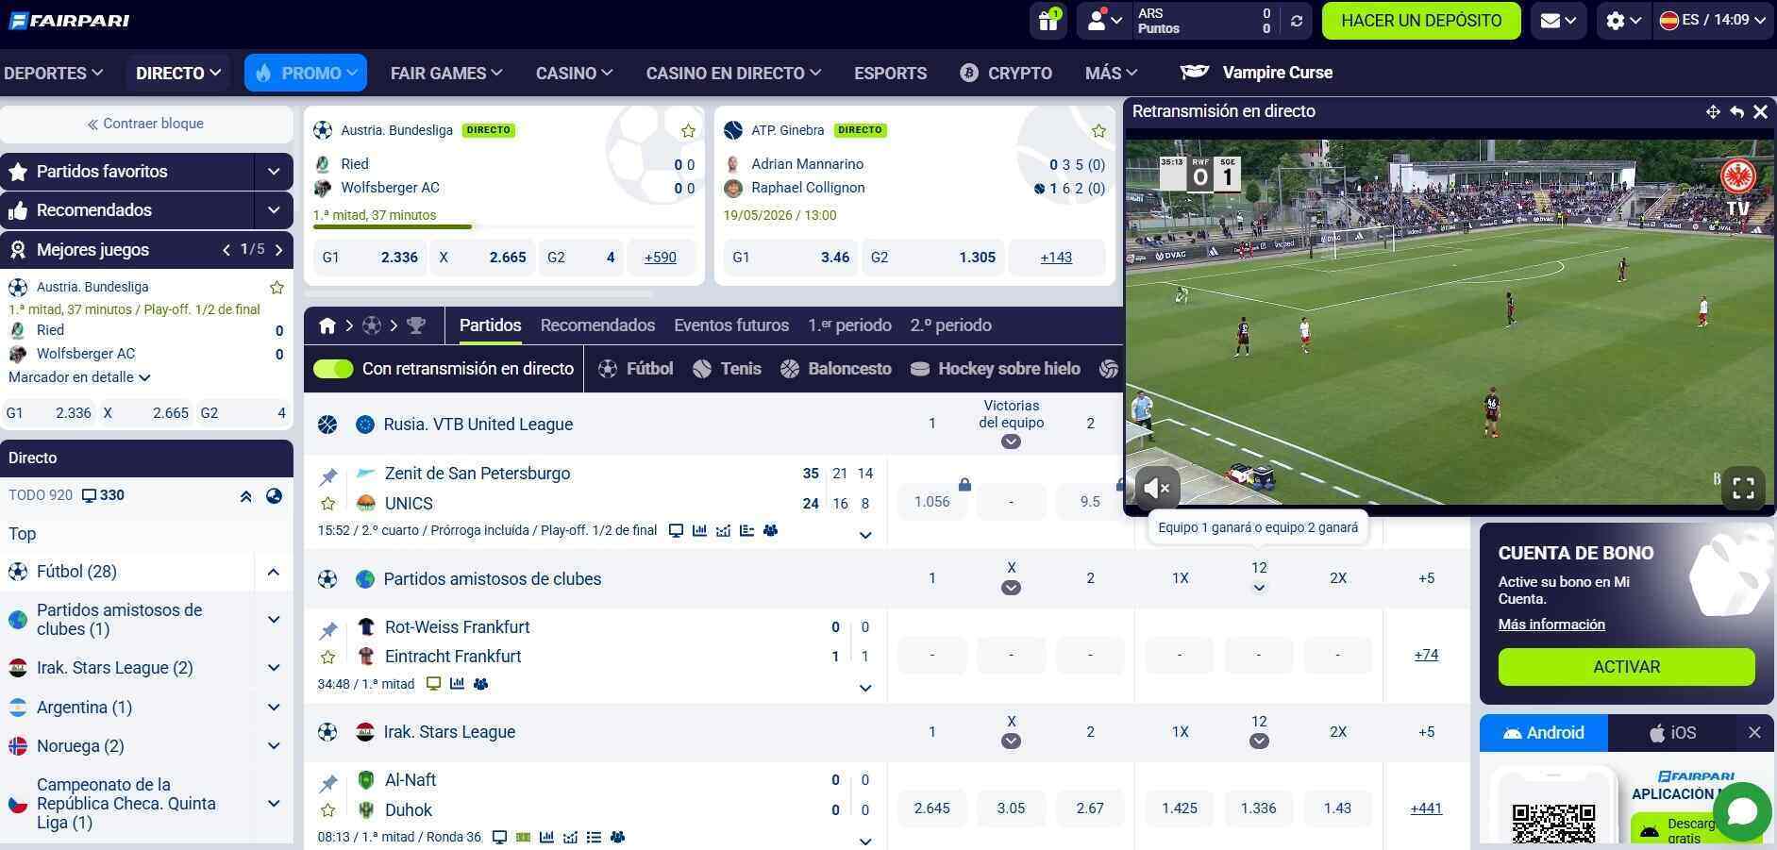Show next game in Mejores juegos
Screen dimensions: 1777x850
(278, 250)
